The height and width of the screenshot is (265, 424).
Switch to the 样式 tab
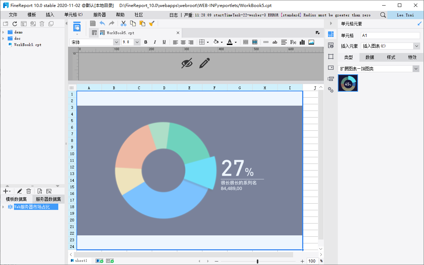391,57
